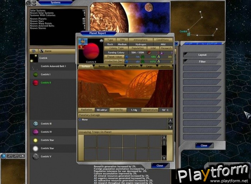This screenshot has height=184, width=251.
Task: Click the '90 mR/yr' radiation value
Action: 102,110
